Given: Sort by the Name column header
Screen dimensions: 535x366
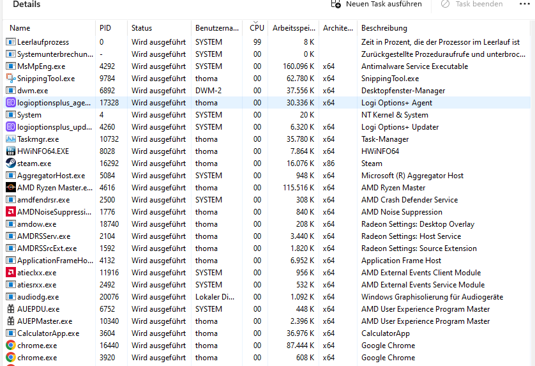Looking at the screenshot, I should click(49, 28).
